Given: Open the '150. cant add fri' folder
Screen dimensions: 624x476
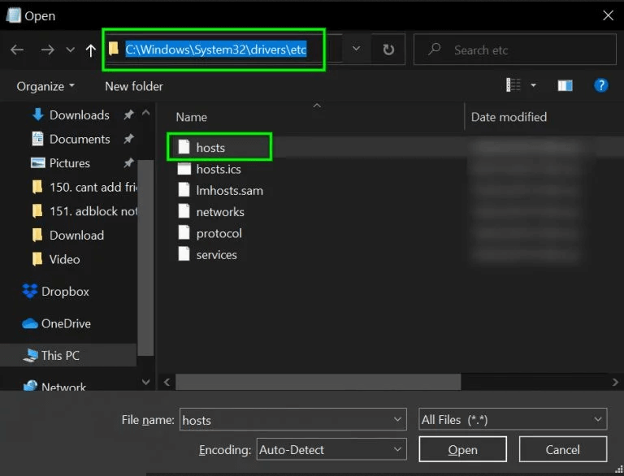Looking at the screenshot, I should pos(84,187).
